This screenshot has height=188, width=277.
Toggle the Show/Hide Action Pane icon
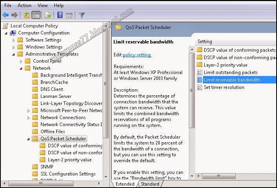(69, 15)
